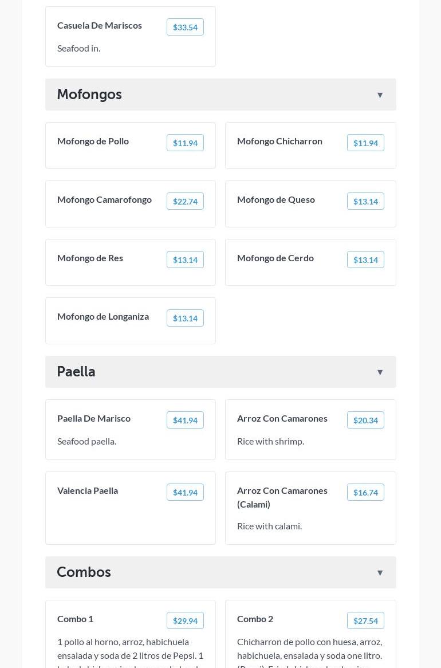Collapse the Combos section arrow
This screenshot has width=441, height=668.
click(x=380, y=573)
